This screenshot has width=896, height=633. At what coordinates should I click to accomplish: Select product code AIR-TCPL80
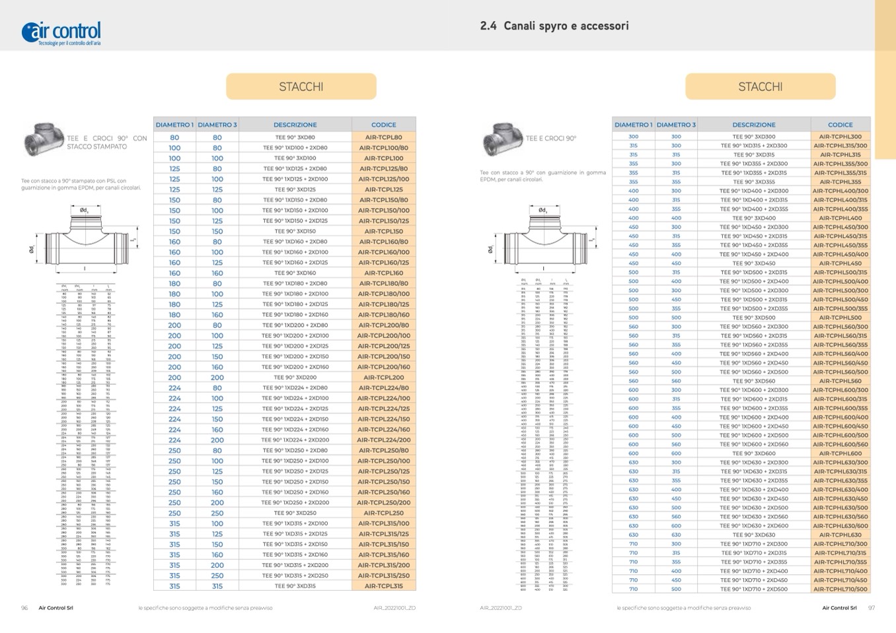click(383, 137)
